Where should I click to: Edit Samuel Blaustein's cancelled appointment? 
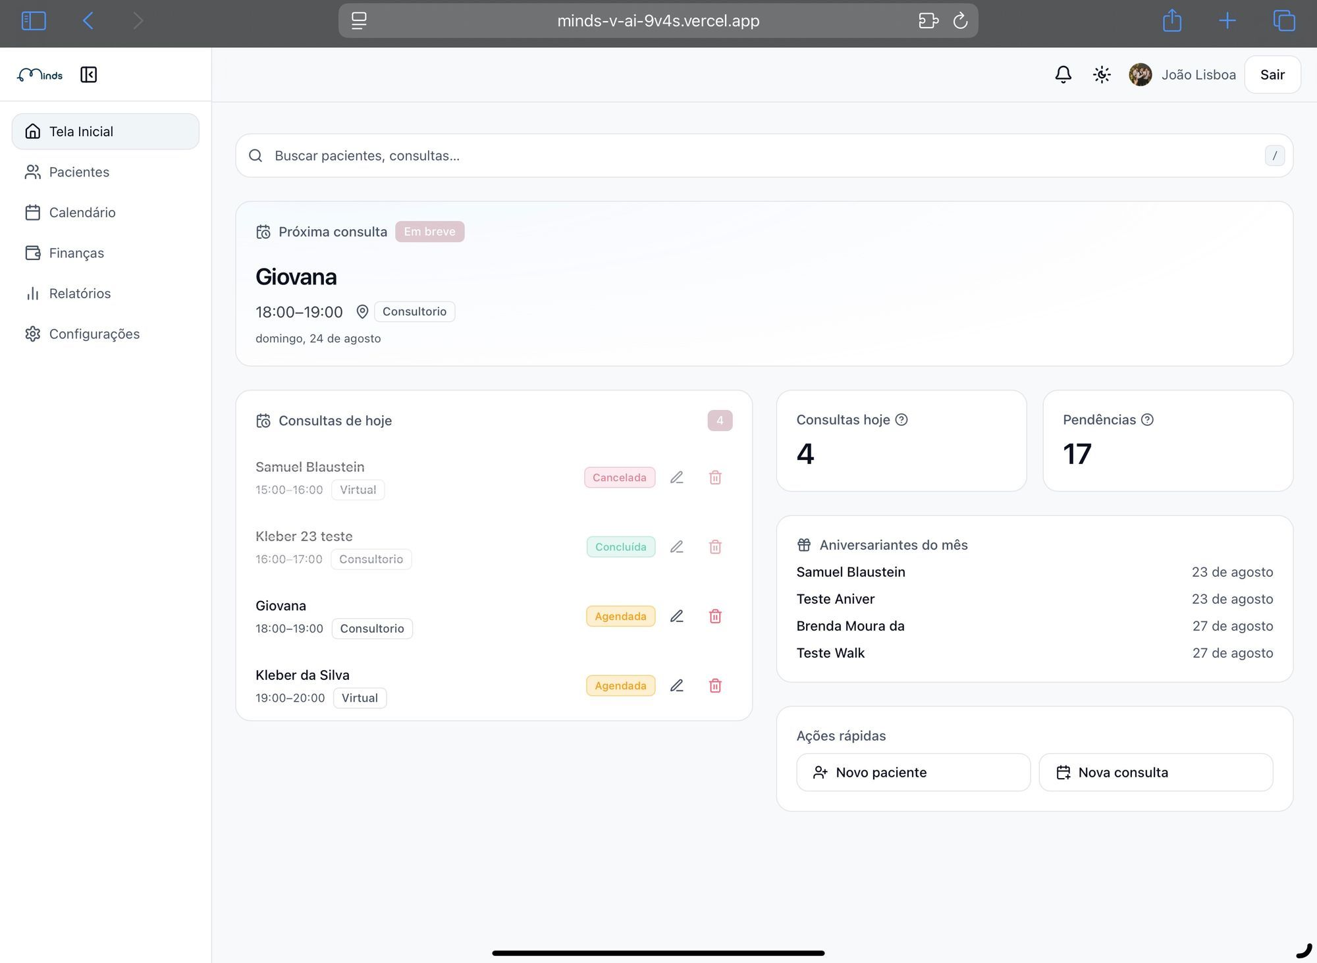676,477
